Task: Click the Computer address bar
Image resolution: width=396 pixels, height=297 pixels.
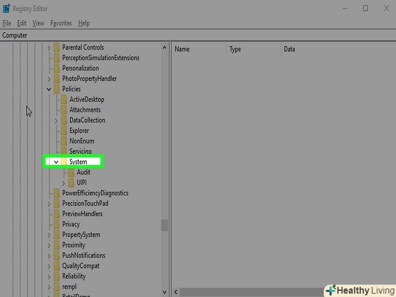Action: click(198, 35)
